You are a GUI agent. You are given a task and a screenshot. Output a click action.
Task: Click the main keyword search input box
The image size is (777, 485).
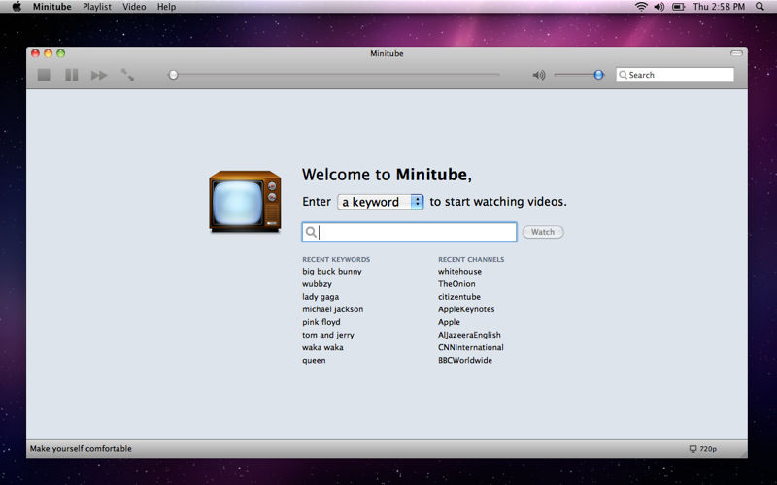click(x=409, y=232)
